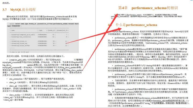Click the bullet starting "当前活跃事件、历史事件"
The image size is (193, 108).
coord(148,83)
